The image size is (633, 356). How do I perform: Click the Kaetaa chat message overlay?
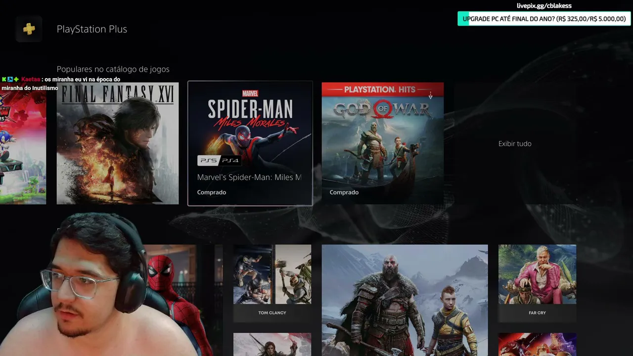[x=61, y=84]
